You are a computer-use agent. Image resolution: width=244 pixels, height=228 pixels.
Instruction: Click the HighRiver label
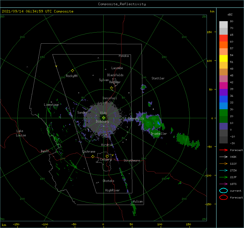click(113, 190)
